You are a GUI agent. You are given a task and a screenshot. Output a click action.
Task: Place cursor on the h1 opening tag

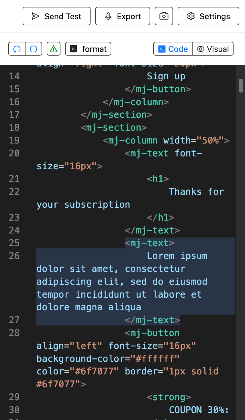click(158, 179)
